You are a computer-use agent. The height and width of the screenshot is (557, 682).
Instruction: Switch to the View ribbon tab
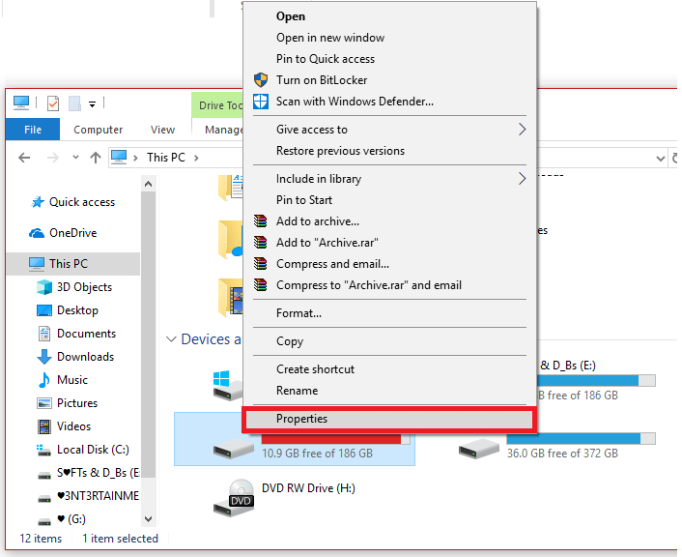(x=162, y=130)
